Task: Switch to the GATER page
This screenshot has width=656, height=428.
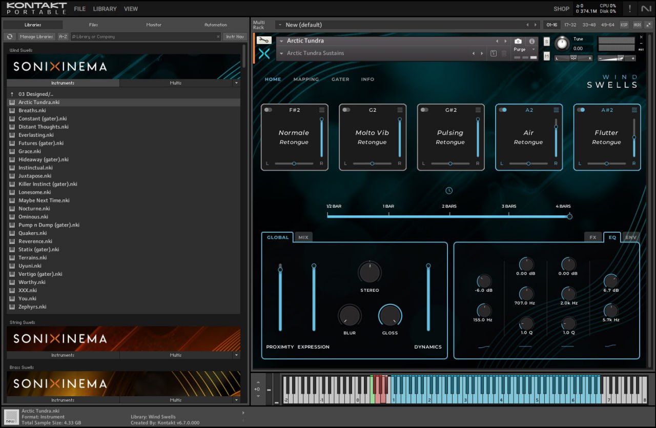Action: [340, 79]
